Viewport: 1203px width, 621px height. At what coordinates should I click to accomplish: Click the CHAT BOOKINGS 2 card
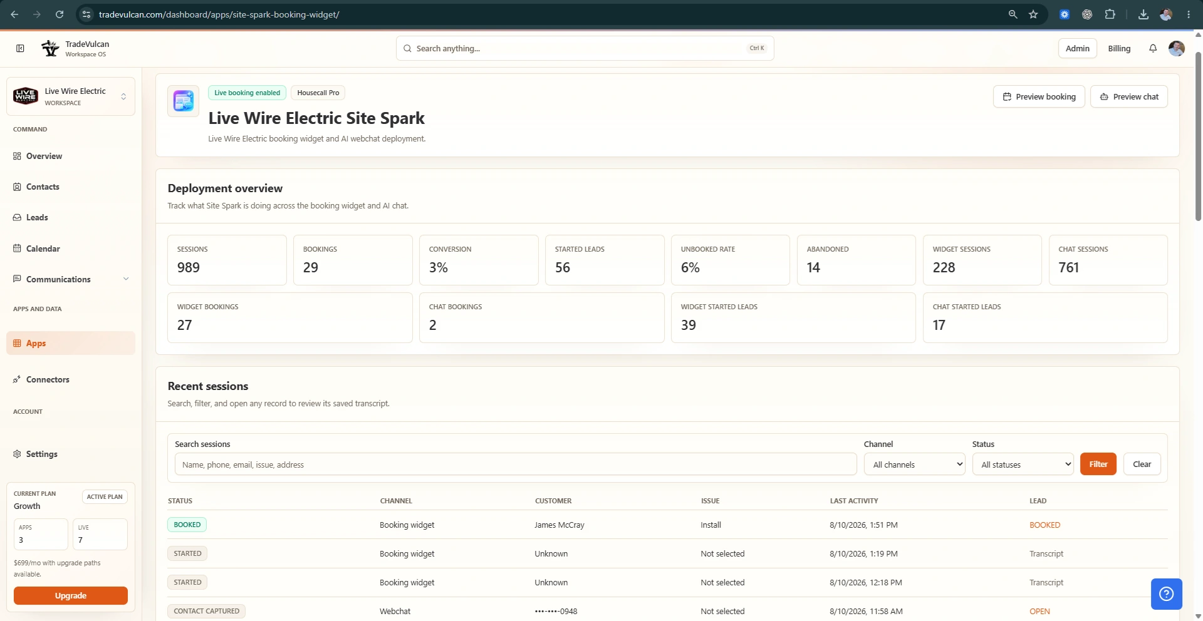click(542, 317)
